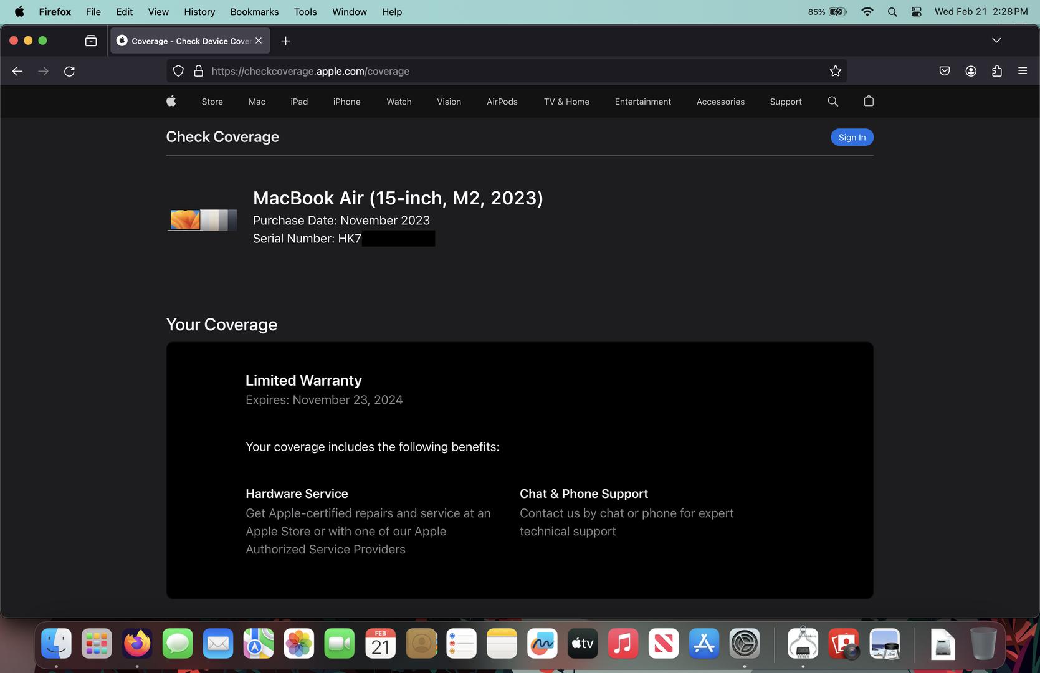
Task: Open Save to Pocket icon
Action: (x=945, y=71)
